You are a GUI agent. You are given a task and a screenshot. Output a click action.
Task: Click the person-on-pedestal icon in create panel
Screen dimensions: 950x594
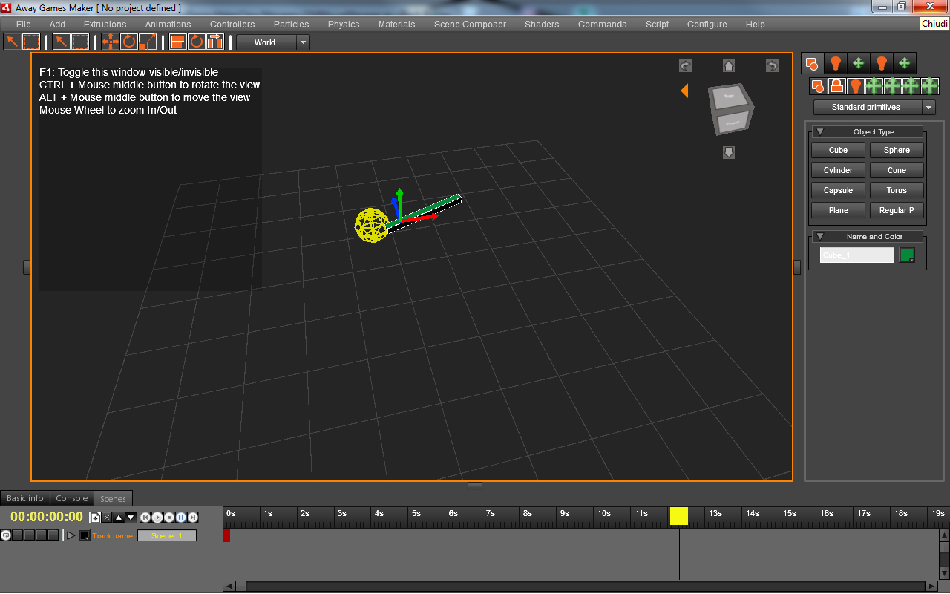click(836, 86)
